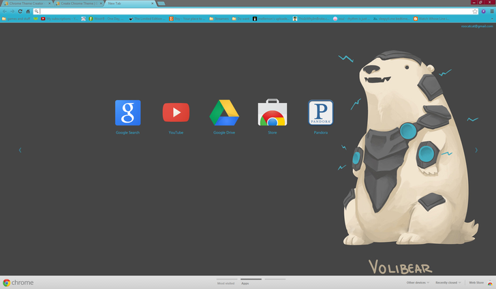Open the Google Search app icon
The image size is (496, 289).
coord(128,112)
